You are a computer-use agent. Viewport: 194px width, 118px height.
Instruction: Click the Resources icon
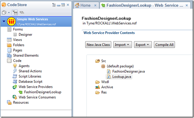point(9,102)
